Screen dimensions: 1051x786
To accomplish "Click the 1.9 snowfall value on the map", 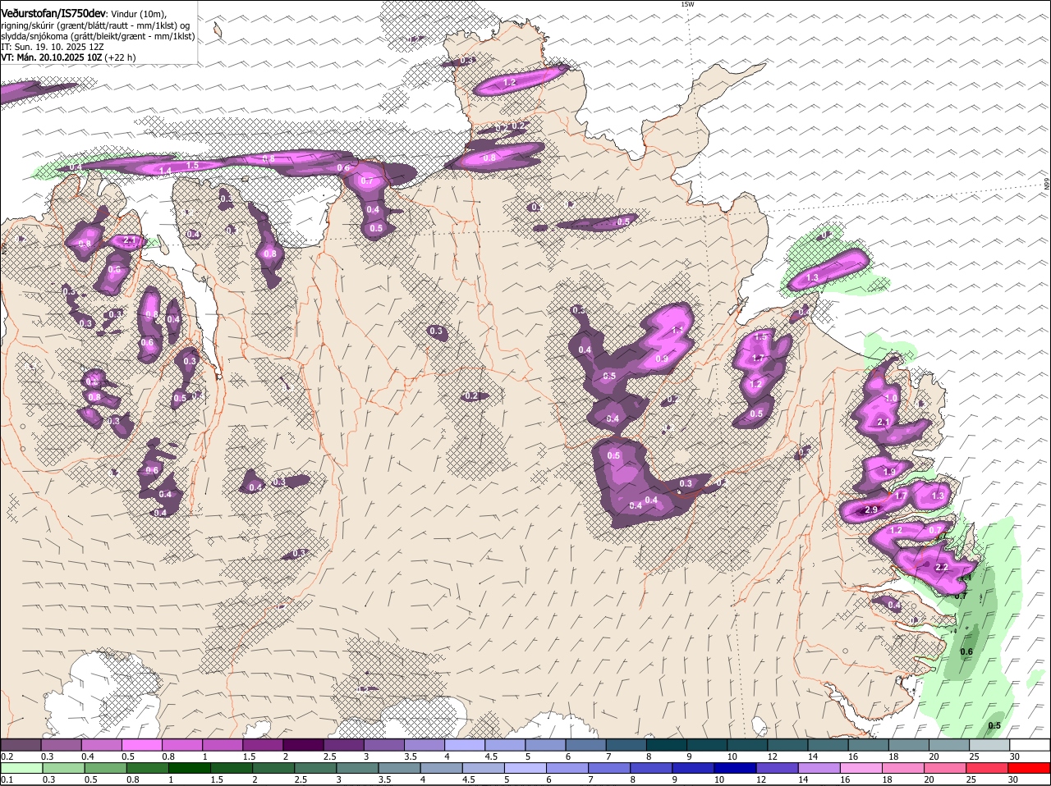I will 889,473.
